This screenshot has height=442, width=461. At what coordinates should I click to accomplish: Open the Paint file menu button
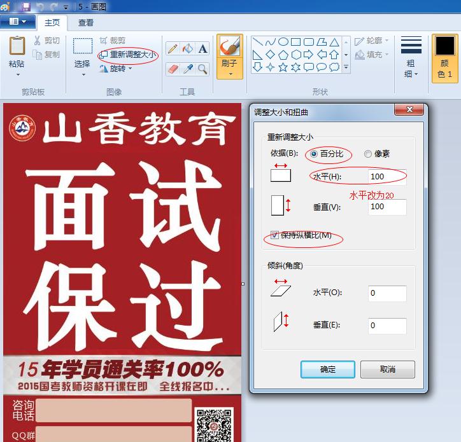(18, 22)
